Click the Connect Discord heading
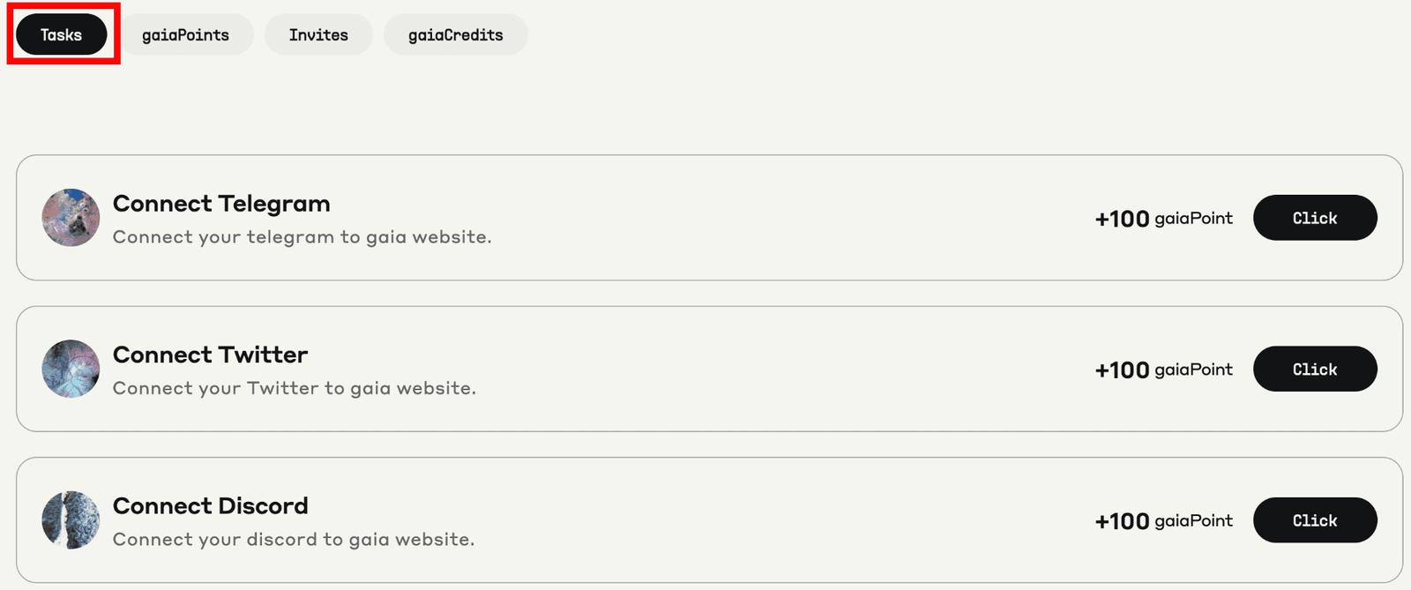Viewport: 1411px width, 590px height. (210, 506)
